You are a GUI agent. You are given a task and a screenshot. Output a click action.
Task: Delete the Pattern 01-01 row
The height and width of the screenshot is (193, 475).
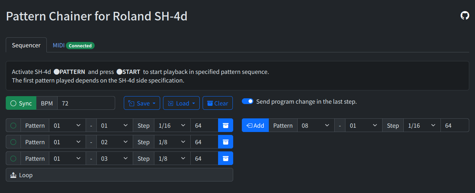click(226, 126)
